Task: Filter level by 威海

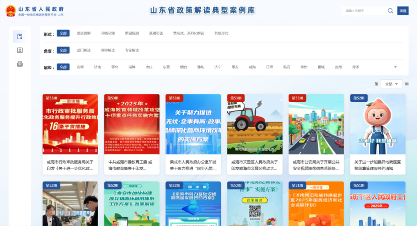Action: click(x=252, y=67)
